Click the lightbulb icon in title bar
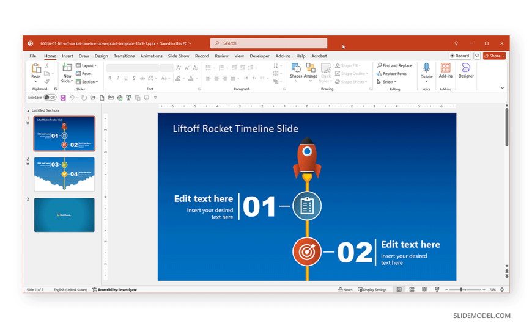This screenshot has width=532, height=329. tap(456, 43)
